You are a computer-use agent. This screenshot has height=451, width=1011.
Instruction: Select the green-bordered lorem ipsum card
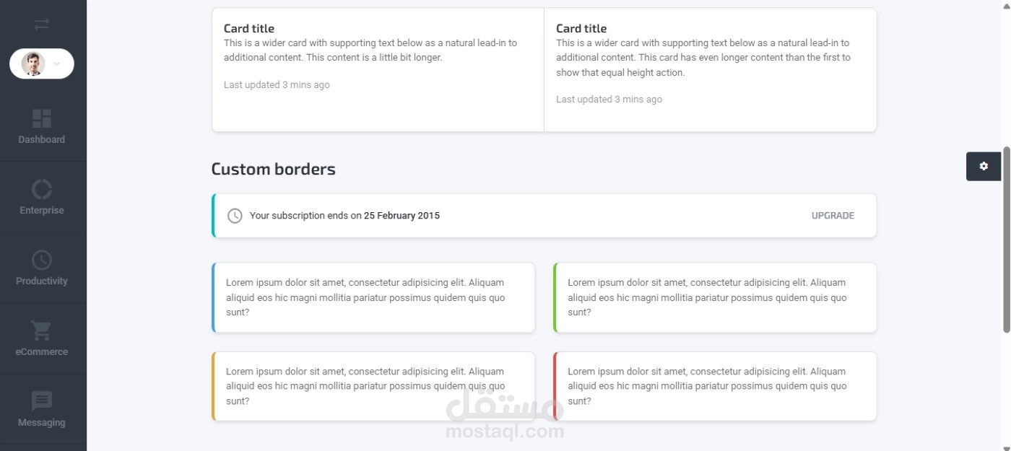point(715,297)
